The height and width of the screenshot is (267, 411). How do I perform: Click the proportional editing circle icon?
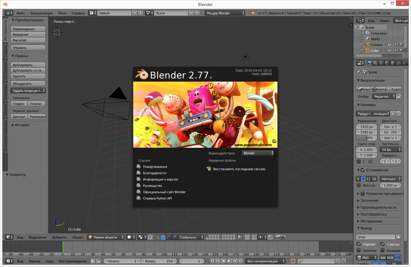[x=247, y=237]
